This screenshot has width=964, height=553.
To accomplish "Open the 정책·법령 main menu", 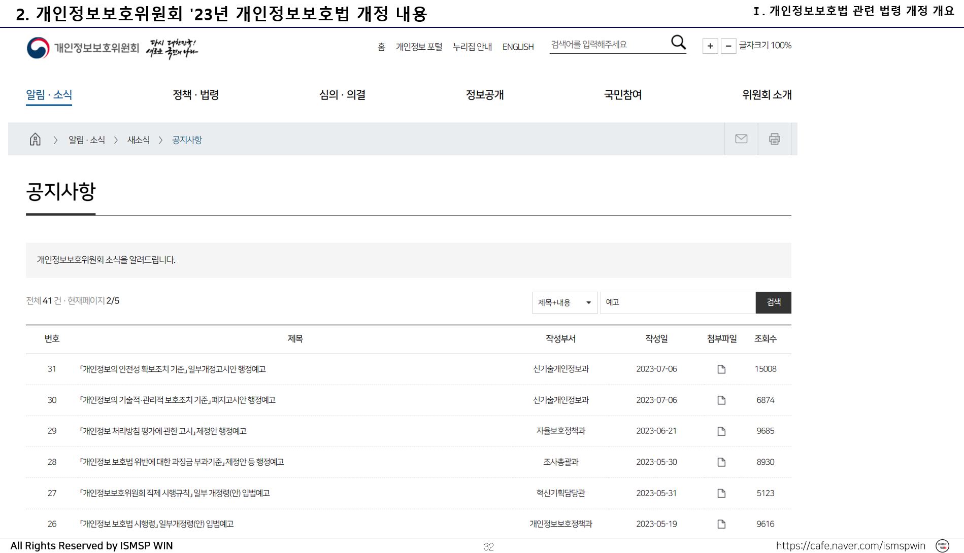I will pyautogui.click(x=195, y=95).
